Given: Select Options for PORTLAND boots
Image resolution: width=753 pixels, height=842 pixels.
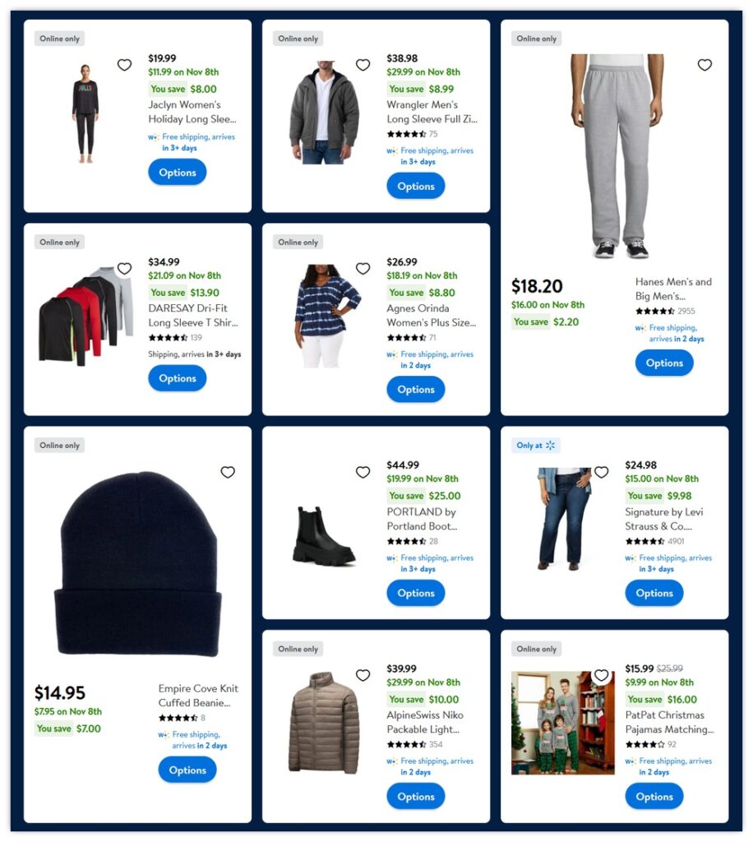Looking at the screenshot, I should click(x=415, y=594).
